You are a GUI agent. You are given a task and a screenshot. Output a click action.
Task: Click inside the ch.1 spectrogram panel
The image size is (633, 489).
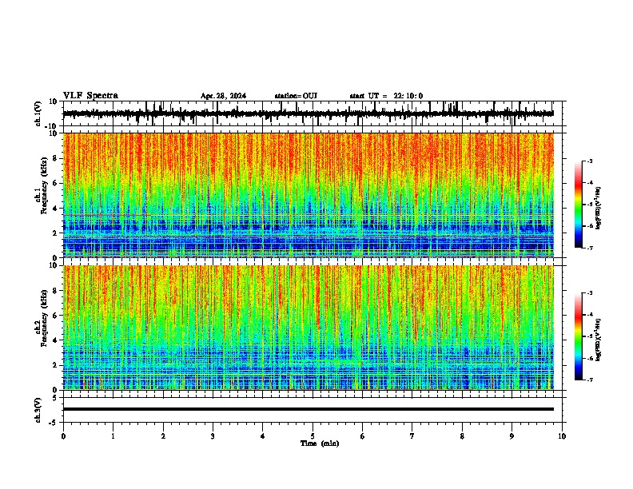click(309, 195)
